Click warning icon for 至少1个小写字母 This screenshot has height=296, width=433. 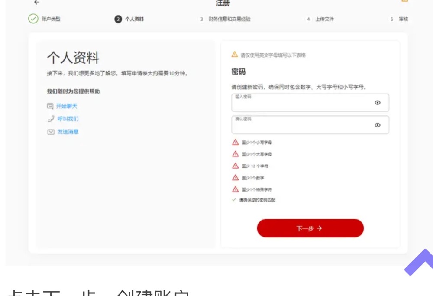pos(235,142)
